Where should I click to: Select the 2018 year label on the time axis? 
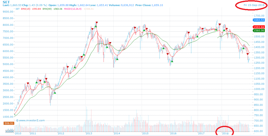(225, 134)
